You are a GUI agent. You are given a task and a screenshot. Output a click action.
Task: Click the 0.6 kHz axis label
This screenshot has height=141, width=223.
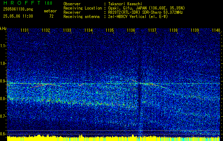[x=3, y=134]
